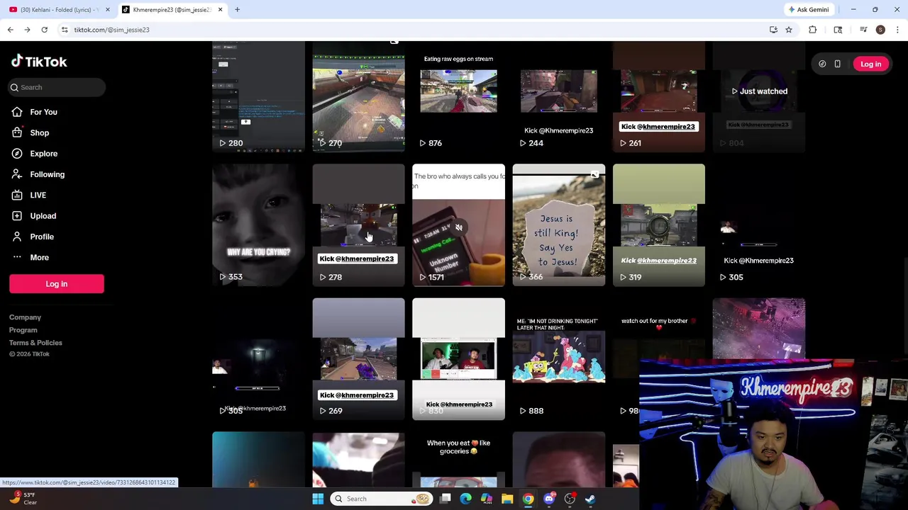The image size is (908, 510).
Task: Click the red Log in button in sidebar
Action: 57,284
